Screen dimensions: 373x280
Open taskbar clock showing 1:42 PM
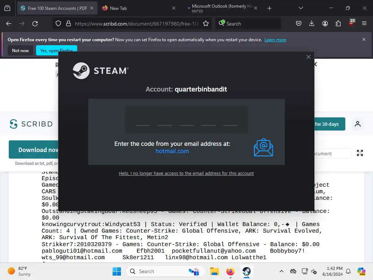point(332,271)
